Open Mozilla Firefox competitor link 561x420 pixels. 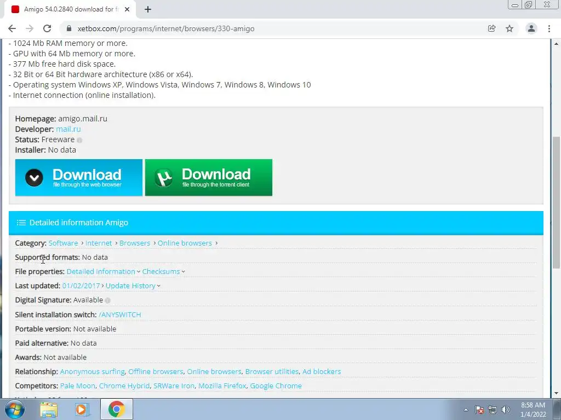coord(222,386)
